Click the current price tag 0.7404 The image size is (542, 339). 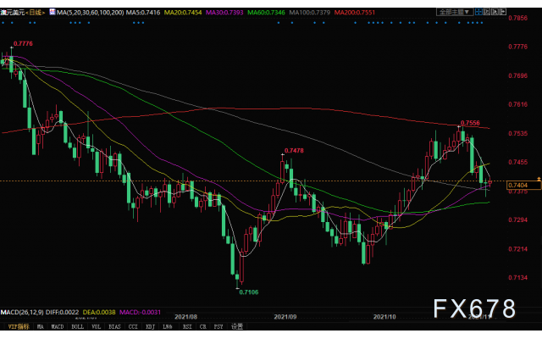pos(523,186)
